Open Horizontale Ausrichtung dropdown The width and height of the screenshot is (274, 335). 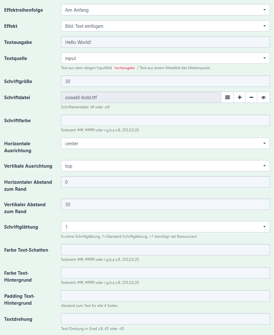coord(165,143)
